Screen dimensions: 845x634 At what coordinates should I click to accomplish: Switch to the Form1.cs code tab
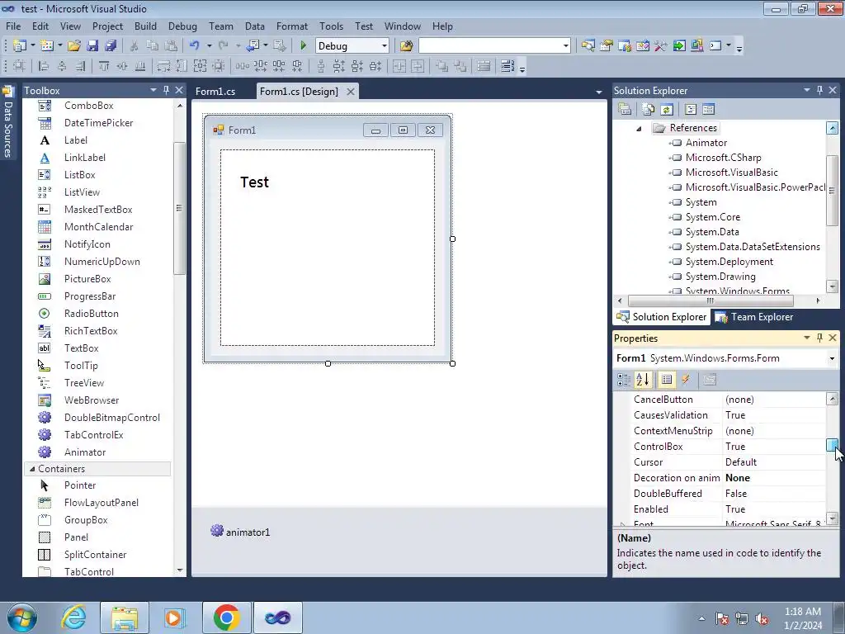click(x=215, y=91)
